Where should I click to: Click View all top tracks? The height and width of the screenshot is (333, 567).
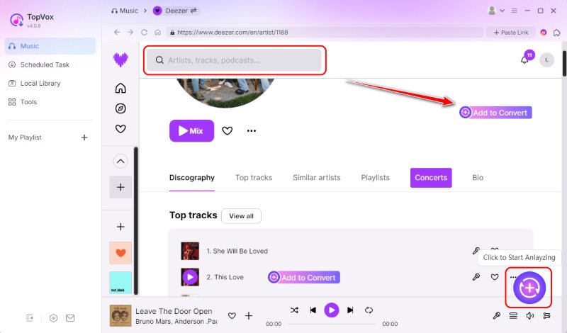pyautogui.click(x=241, y=216)
